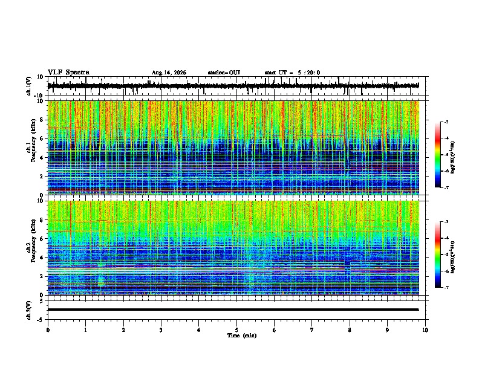
Task: Click the "station=OUI" header label
Action: (x=224, y=73)
